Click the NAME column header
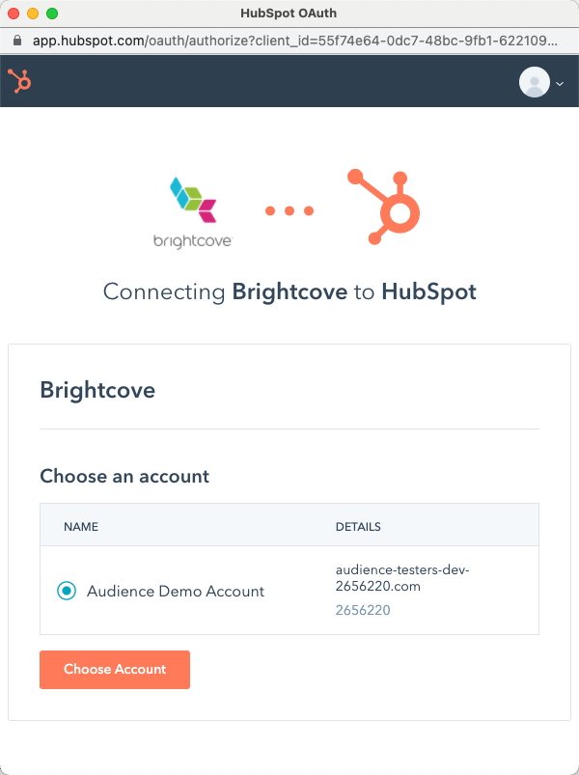 (x=81, y=526)
